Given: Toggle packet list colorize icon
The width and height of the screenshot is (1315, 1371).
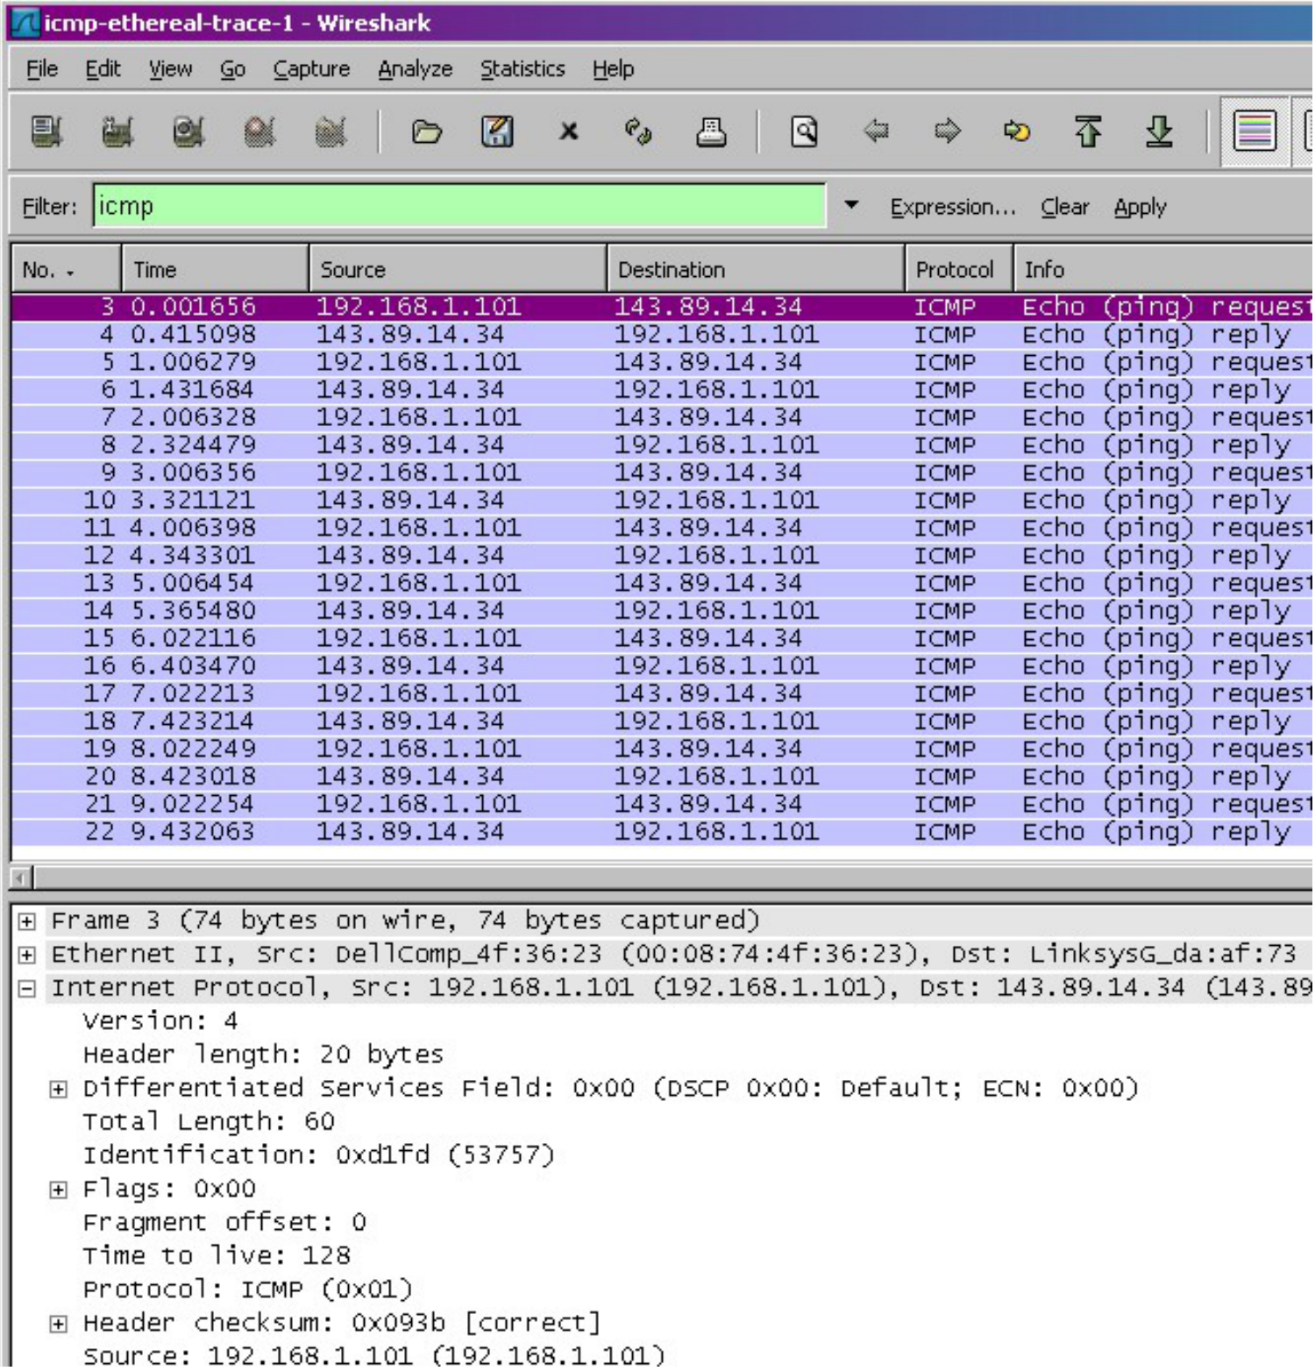Looking at the screenshot, I should pos(1255,132).
